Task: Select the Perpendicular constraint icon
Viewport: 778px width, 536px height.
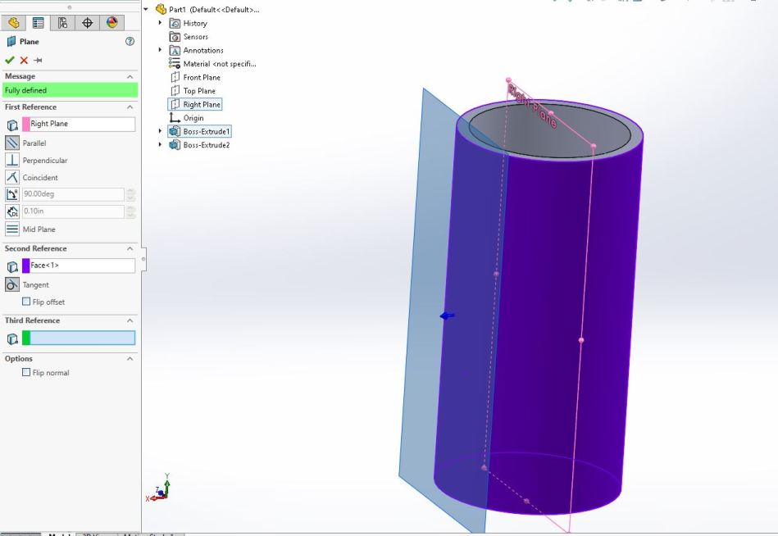Action: (x=12, y=161)
